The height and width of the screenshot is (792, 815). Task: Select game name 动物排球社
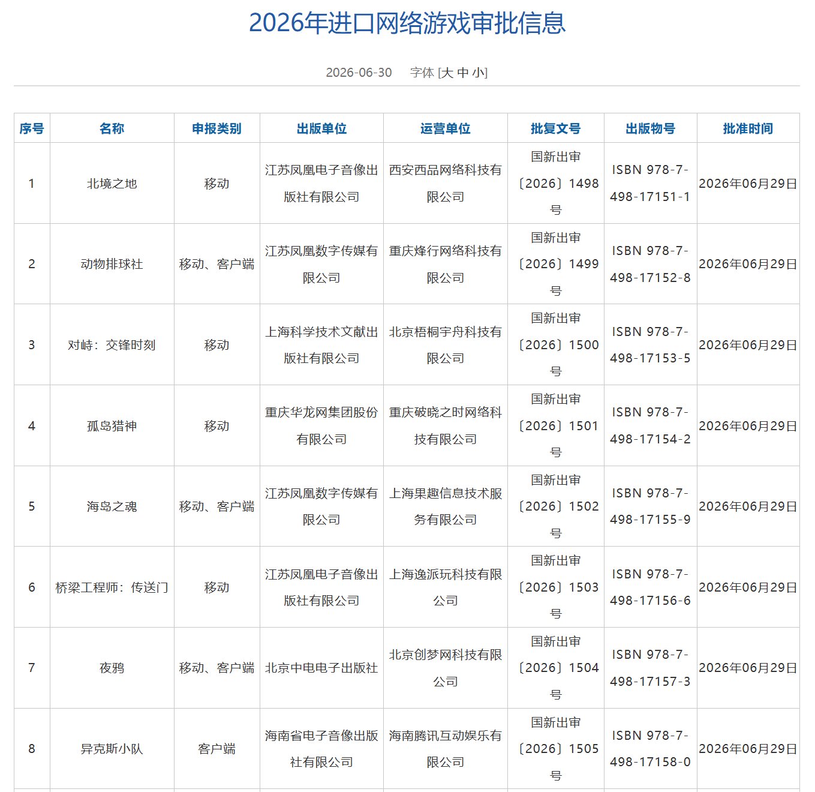[112, 264]
